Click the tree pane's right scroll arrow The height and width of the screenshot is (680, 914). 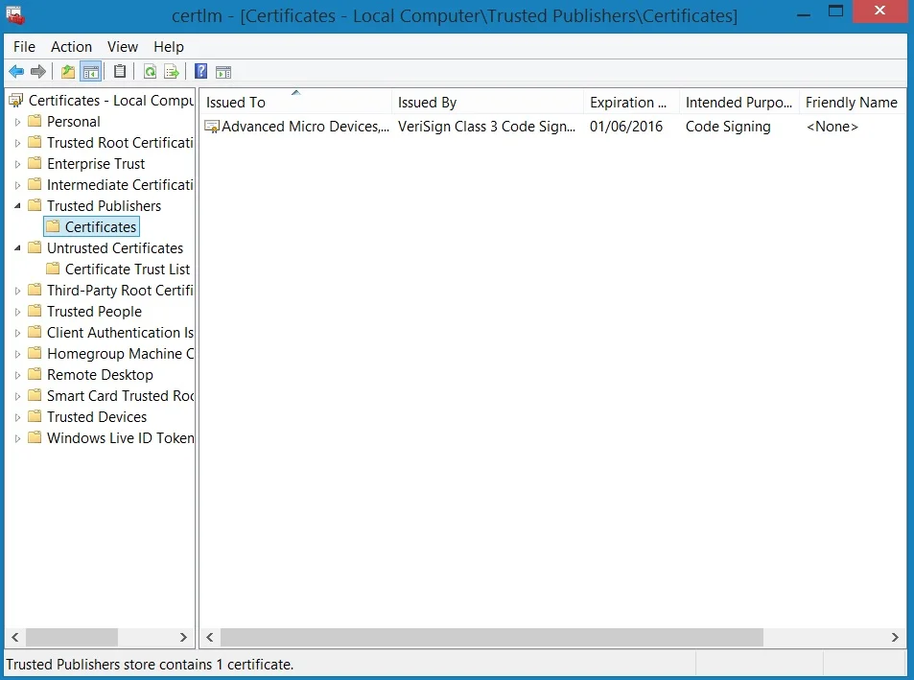point(183,637)
